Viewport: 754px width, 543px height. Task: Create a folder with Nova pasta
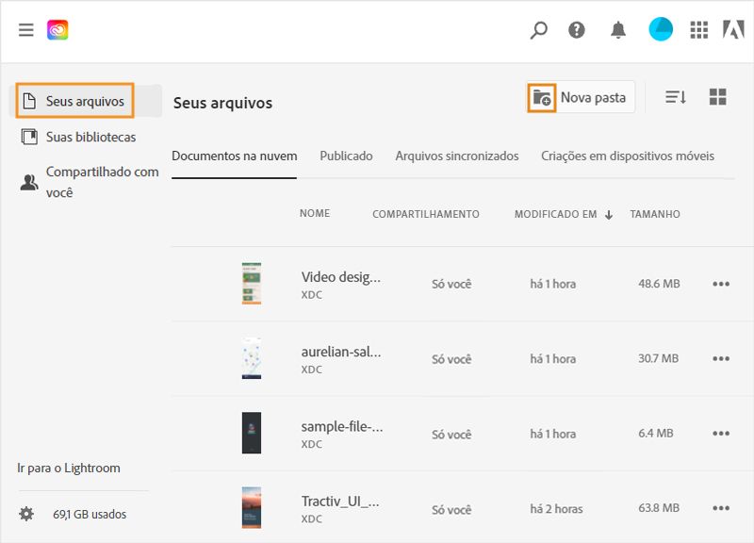click(580, 96)
